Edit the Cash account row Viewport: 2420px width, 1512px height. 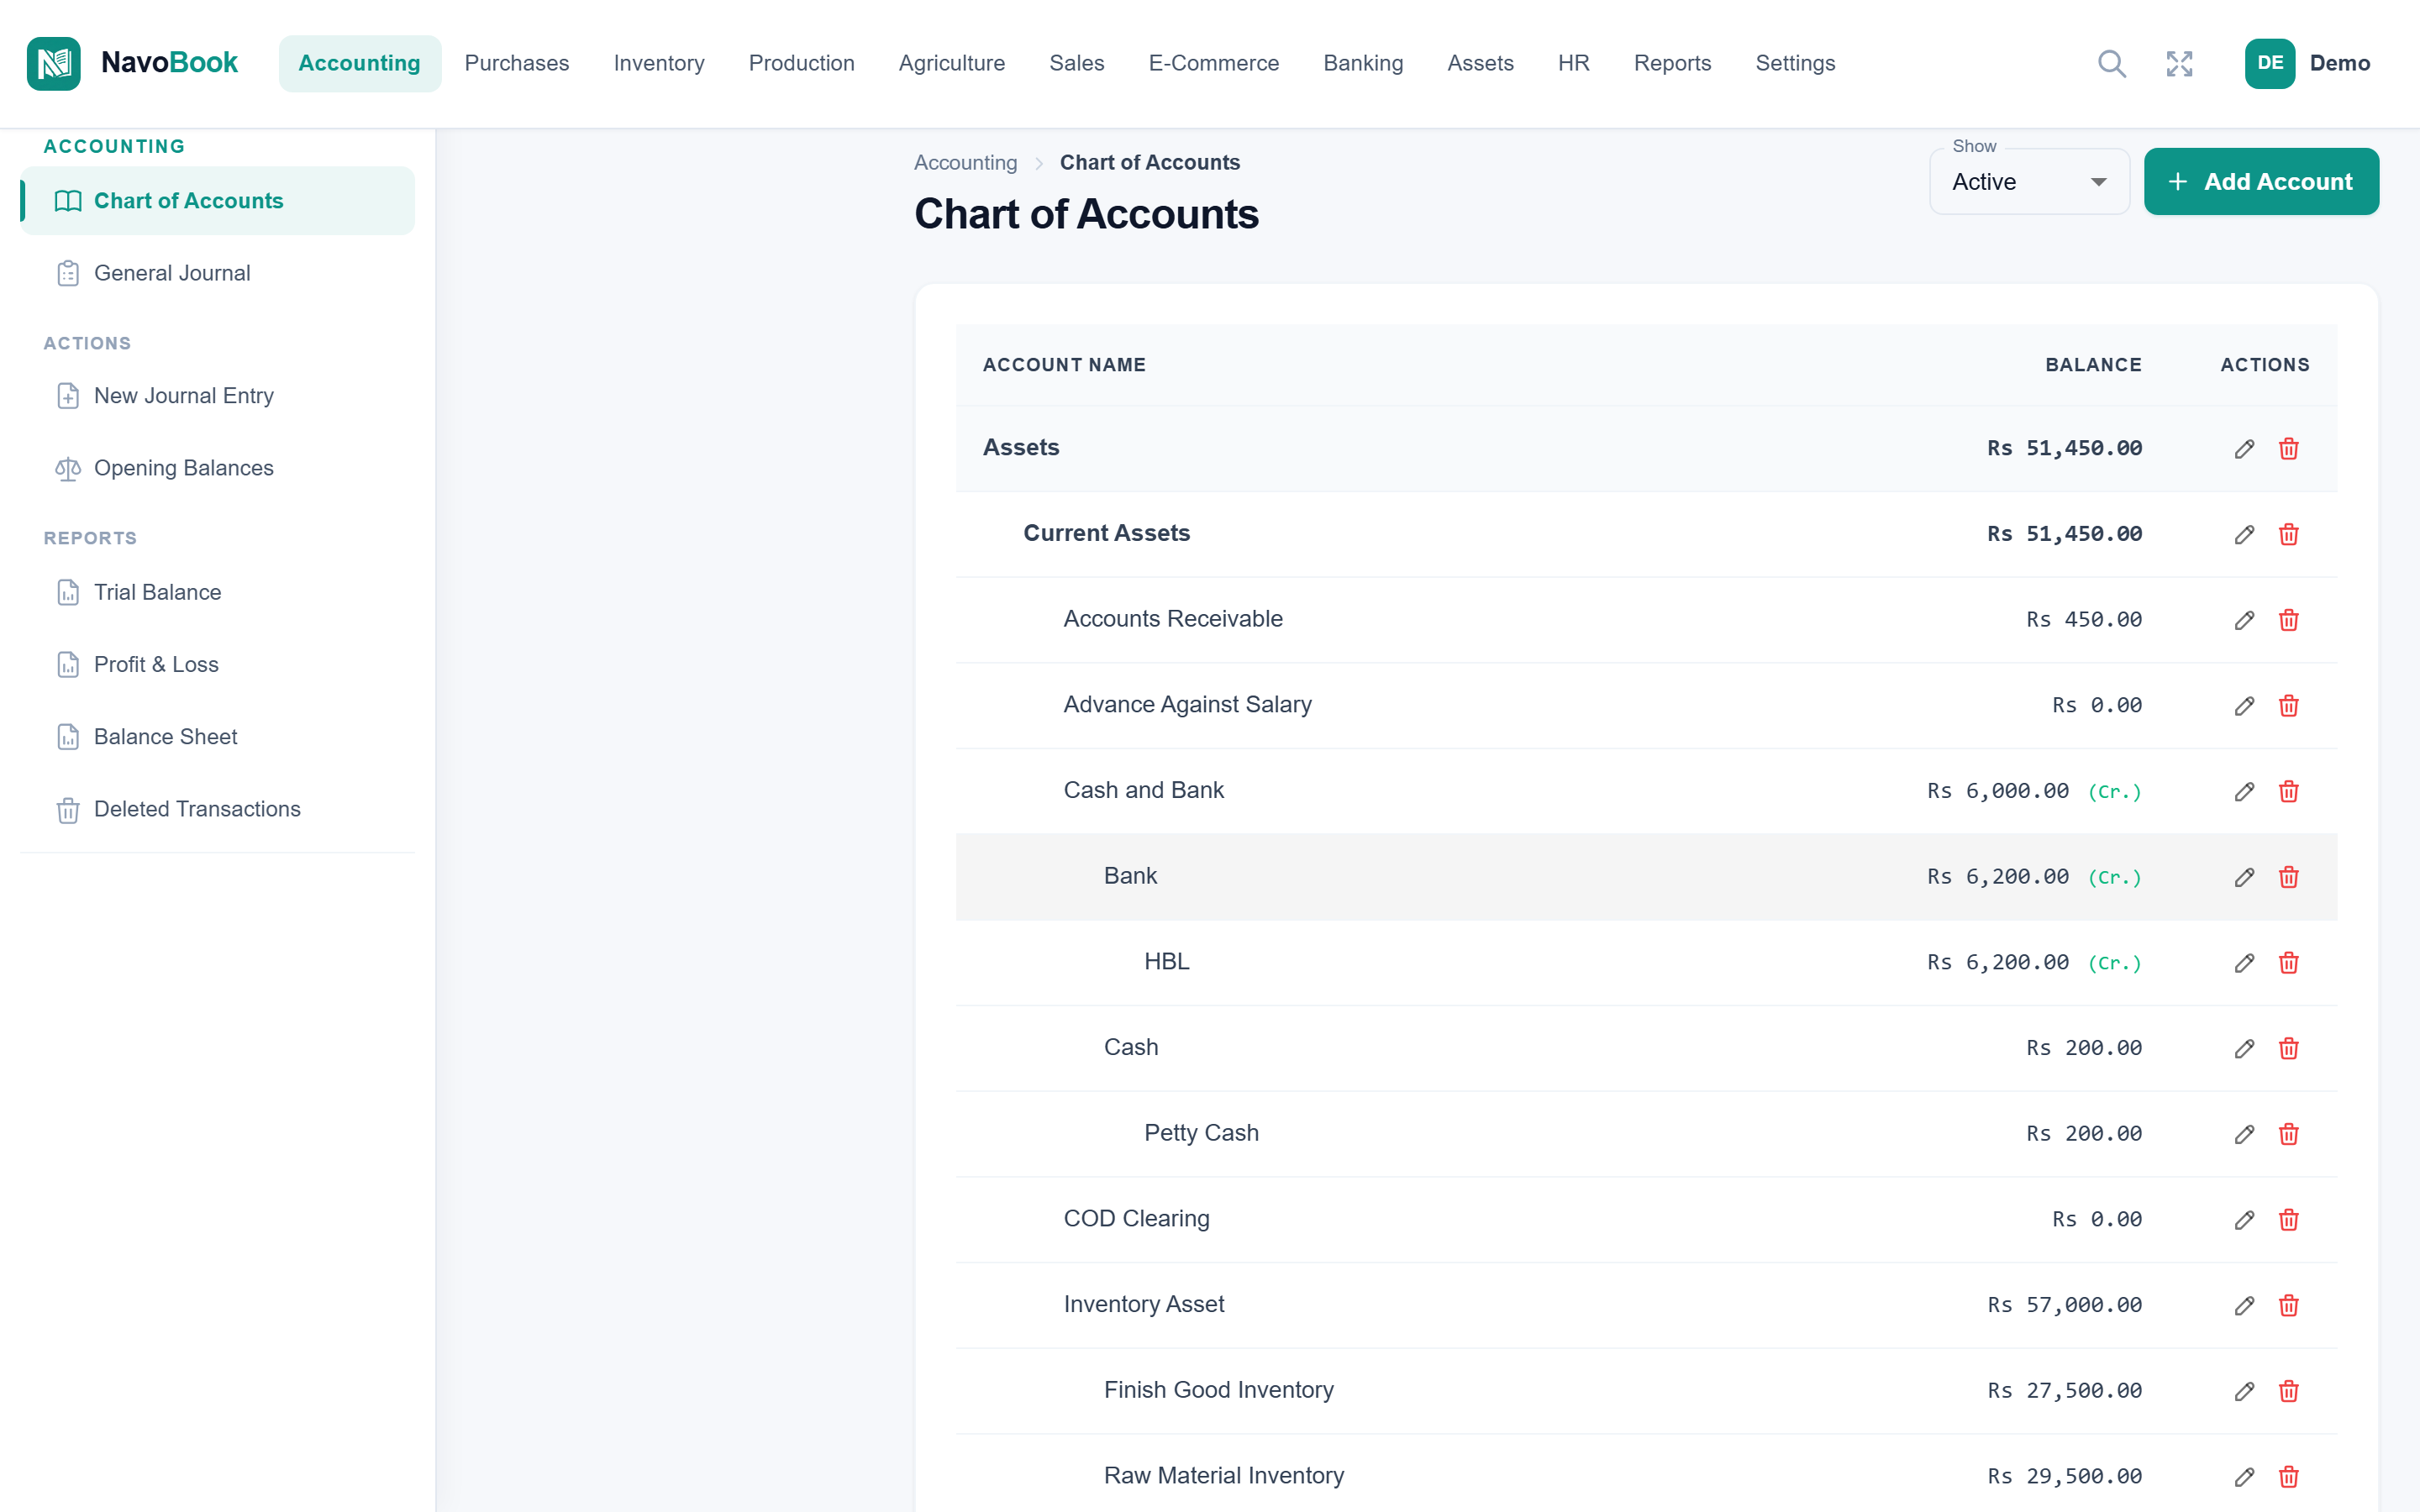2244,1048
